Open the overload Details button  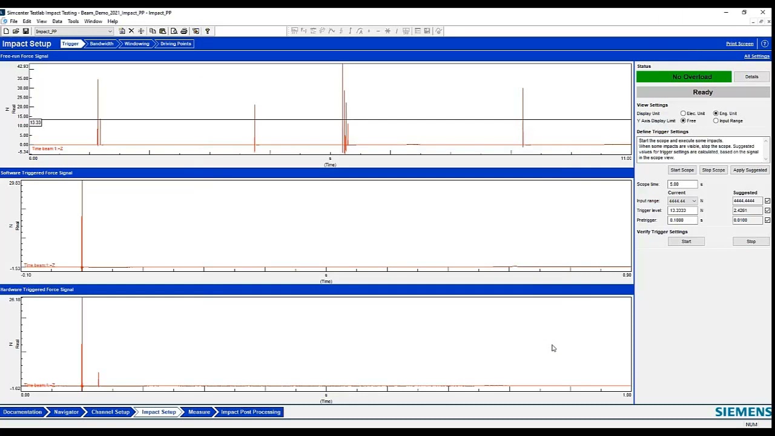751,77
